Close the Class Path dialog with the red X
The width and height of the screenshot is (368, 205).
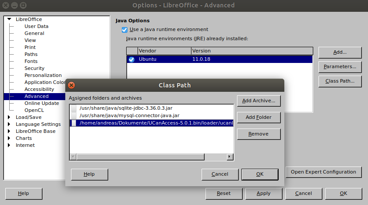click(71, 85)
